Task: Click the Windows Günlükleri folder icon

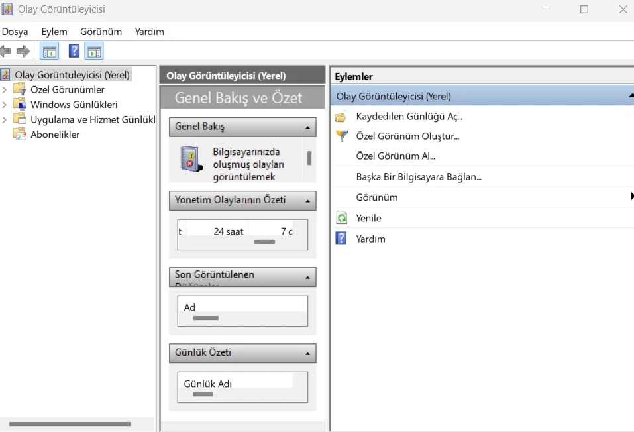Action: 20,104
